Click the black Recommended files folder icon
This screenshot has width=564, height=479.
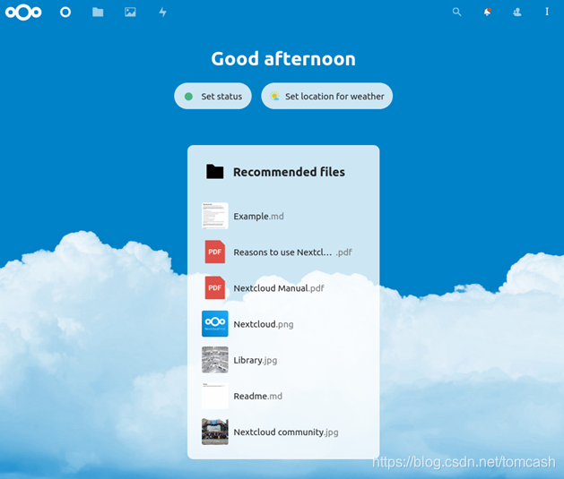pyautogui.click(x=215, y=172)
